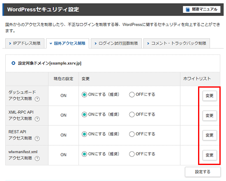Open help icon for ダッシュボード アクセス制限
This screenshot has width=226, height=181.
pos(37,99)
